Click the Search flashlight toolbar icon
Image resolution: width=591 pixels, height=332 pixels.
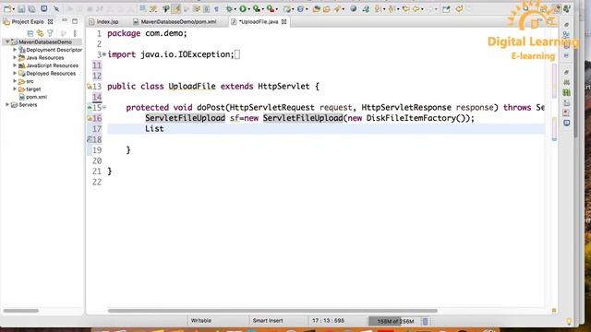337,8
